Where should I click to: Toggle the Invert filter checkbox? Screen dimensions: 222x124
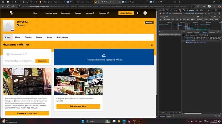(202, 17)
